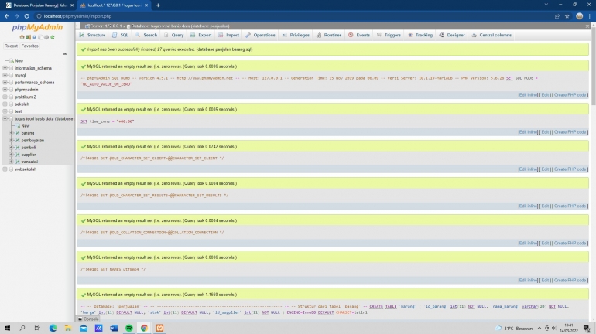Open the SQL tab
596x334 pixels.
click(x=121, y=35)
